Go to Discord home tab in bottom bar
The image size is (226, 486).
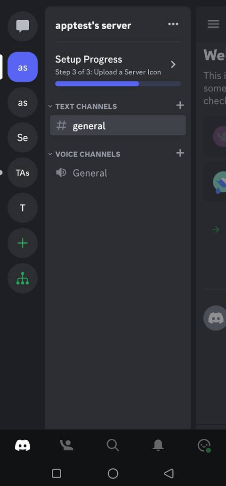(x=23, y=445)
